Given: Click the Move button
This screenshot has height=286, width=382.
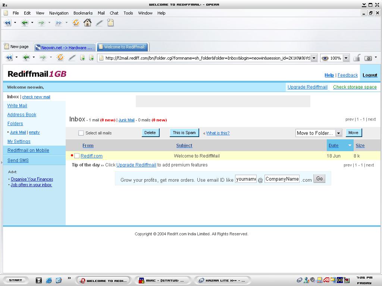Looking at the screenshot, I should (354, 133).
